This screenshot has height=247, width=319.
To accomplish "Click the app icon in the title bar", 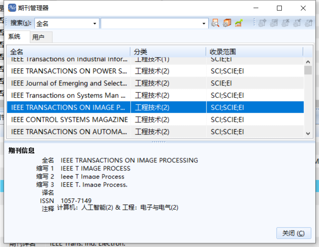I will click(x=12, y=8).
